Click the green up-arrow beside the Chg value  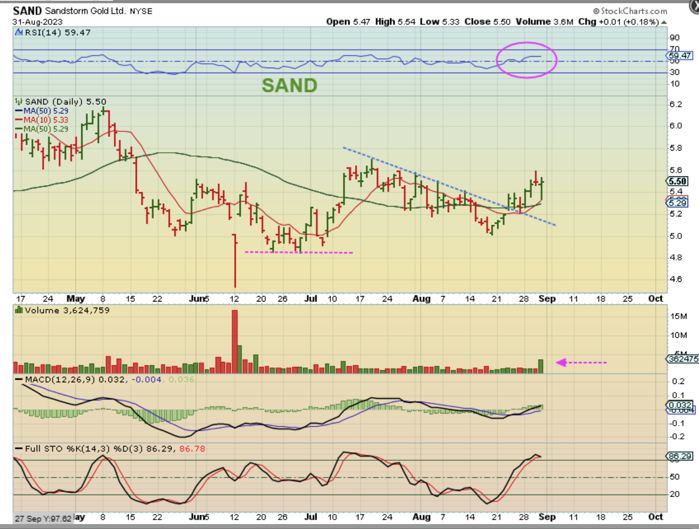pyautogui.click(x=664, y=22)
